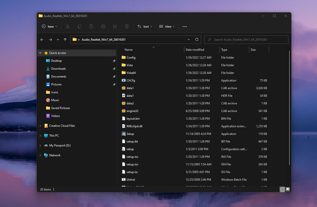The width and height of the screenshot is (317, 207).
Task: Click the Copy icon in toolbar
Action: coord(79,26)
